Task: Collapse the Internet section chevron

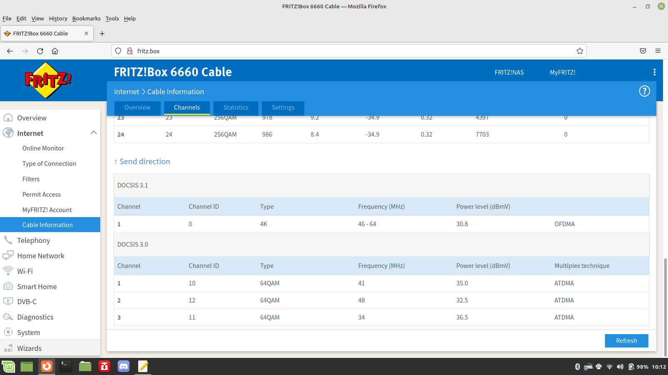Action: 94,133
